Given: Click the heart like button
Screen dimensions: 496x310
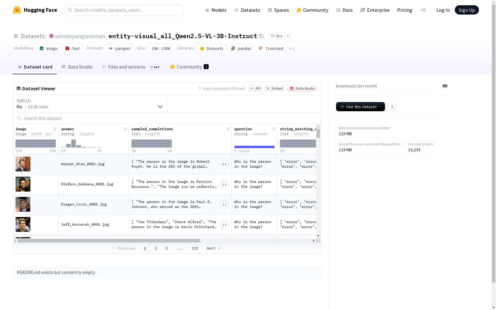Looking at the screenshot, I should point(277,36).
